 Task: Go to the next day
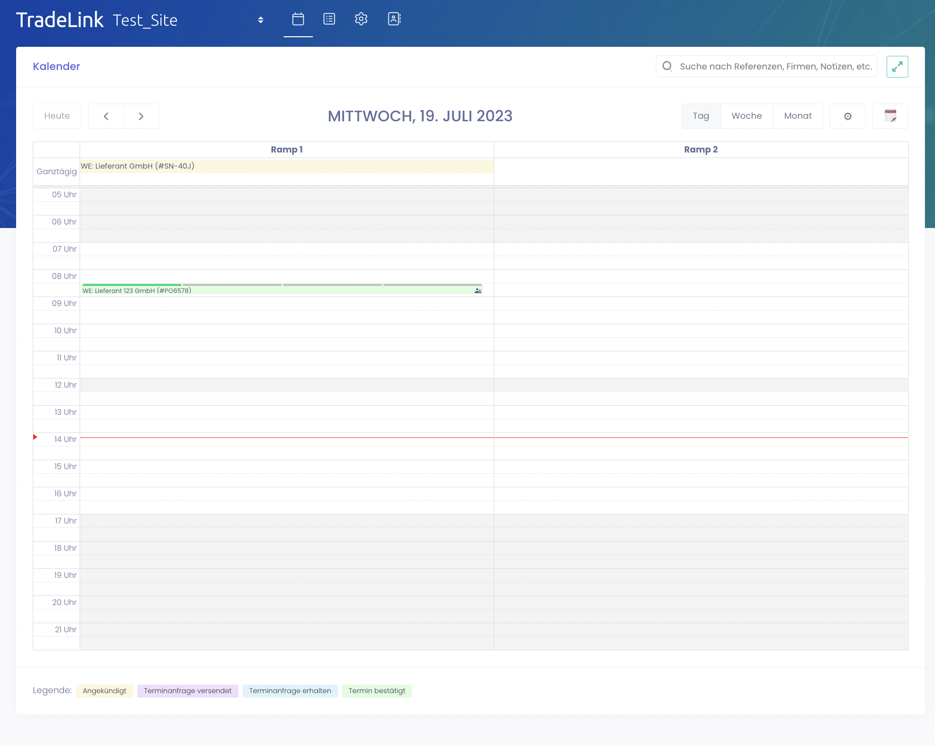tap(141, 116)
